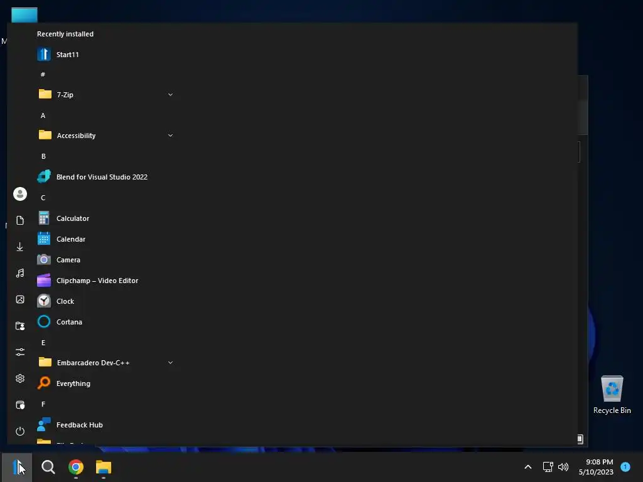Jump via the '#' letter header
The image size is (643, 482).
tap(43, 74)
